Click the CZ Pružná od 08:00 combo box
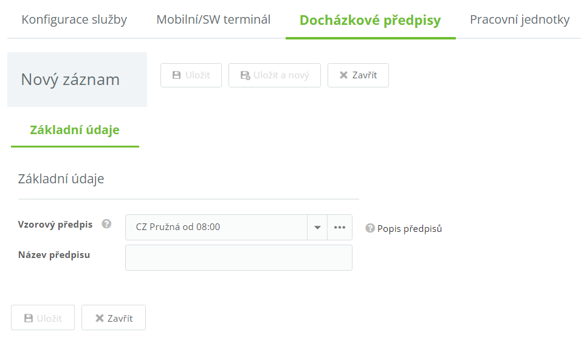Screen dimensions: 581x346 pos(216,227)
